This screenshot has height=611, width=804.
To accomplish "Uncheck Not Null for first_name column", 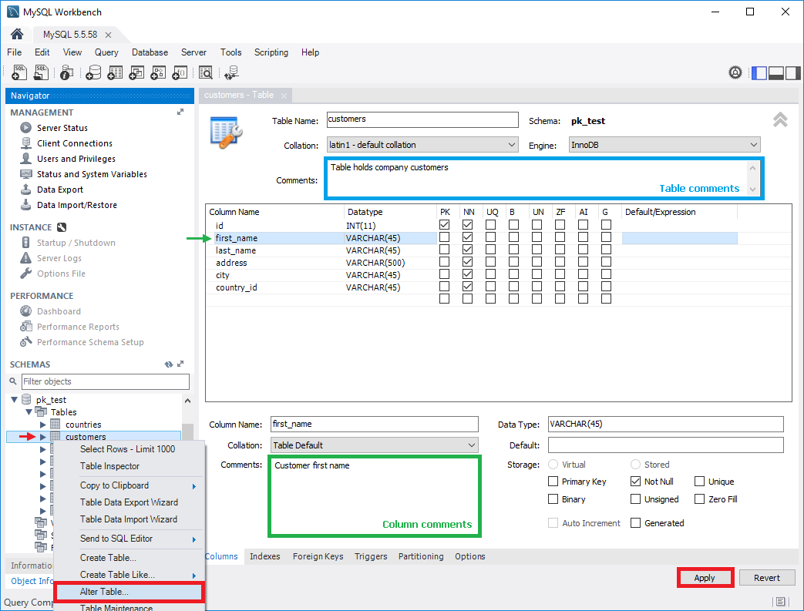I will (466, 237).
